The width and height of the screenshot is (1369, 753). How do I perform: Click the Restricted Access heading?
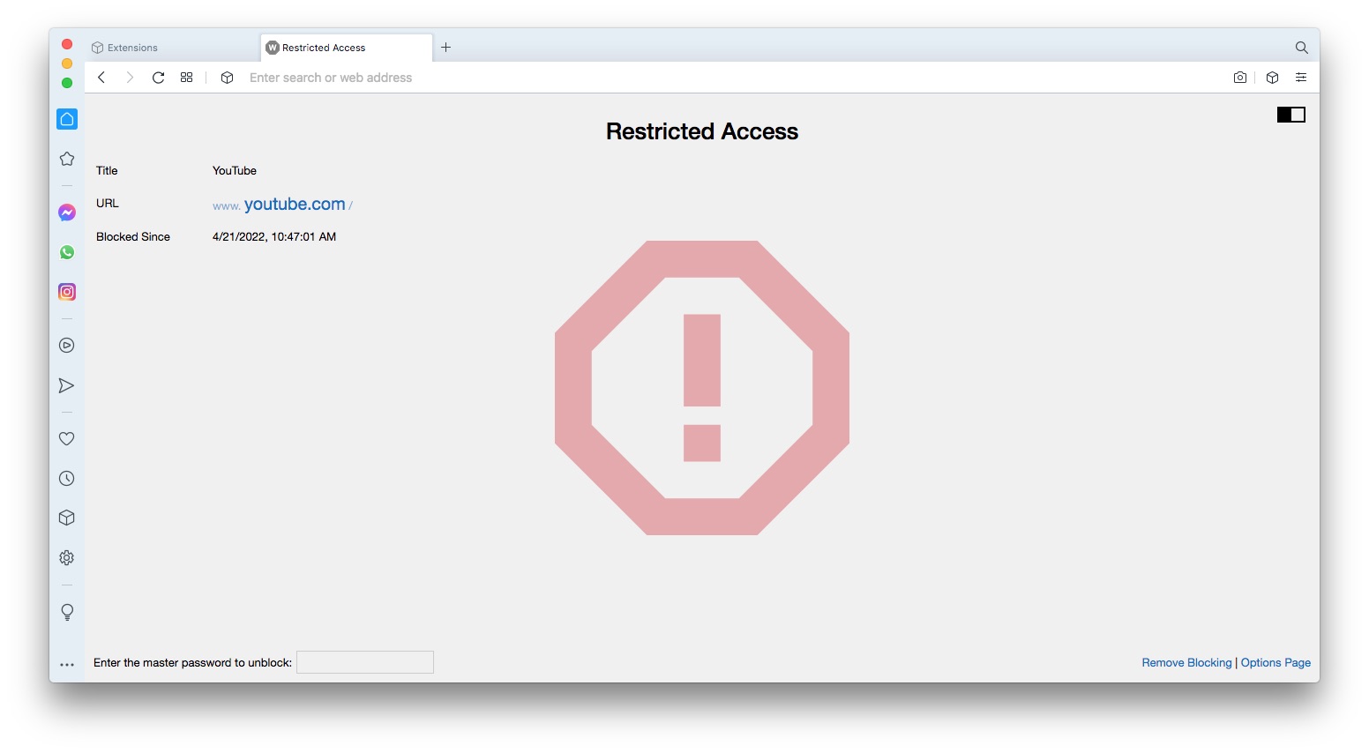click(x=702, y=131)
